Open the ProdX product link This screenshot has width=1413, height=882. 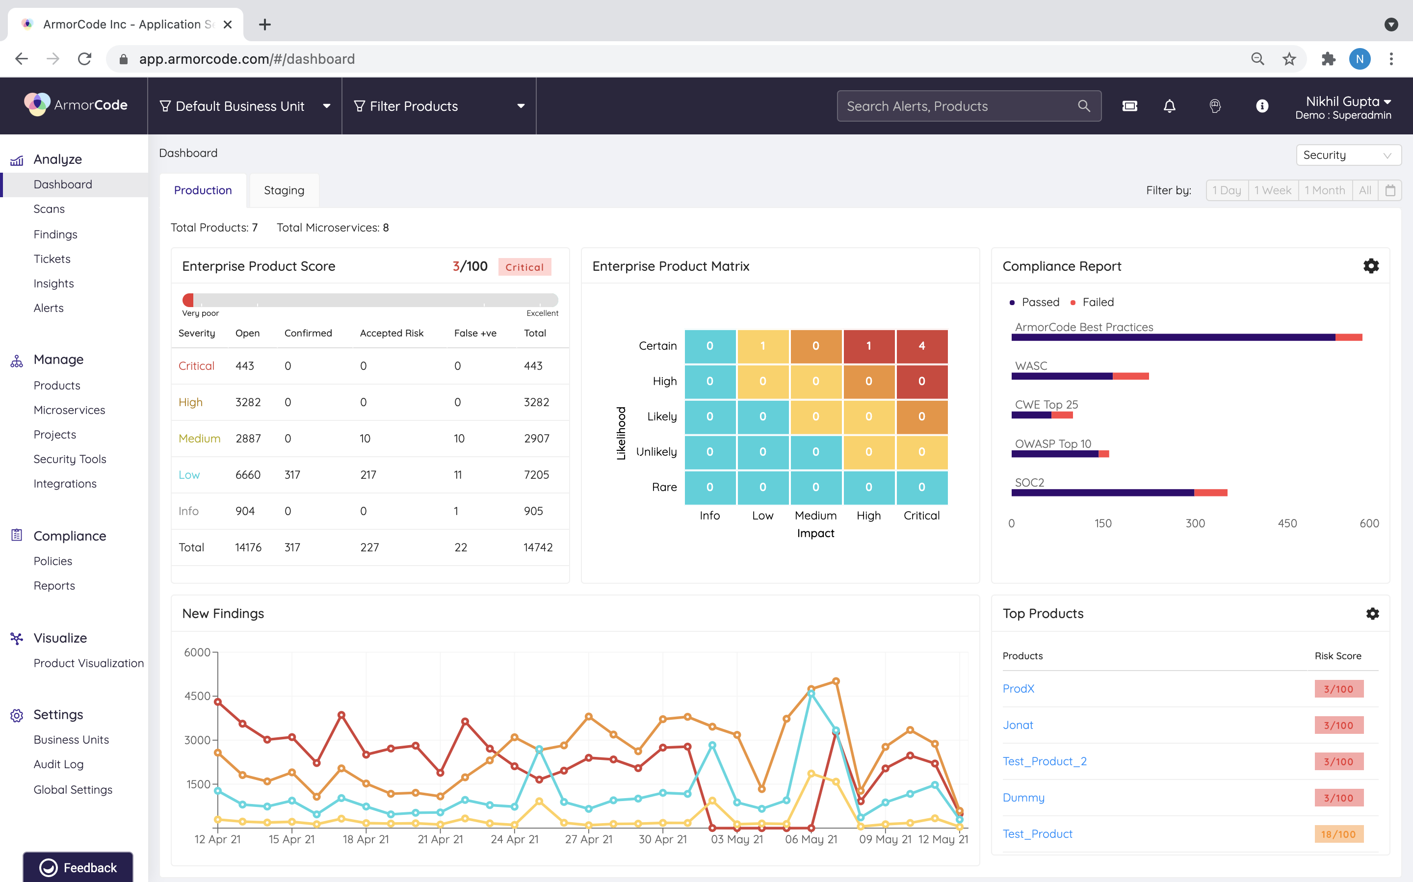pyautogui.click(x=1018, y=688)
